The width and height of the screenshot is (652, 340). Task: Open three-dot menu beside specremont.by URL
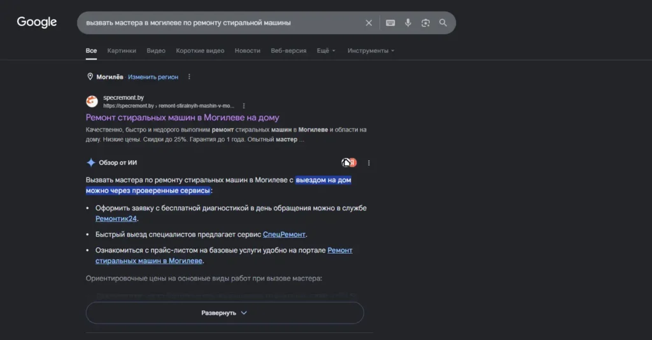coord(244,106)
